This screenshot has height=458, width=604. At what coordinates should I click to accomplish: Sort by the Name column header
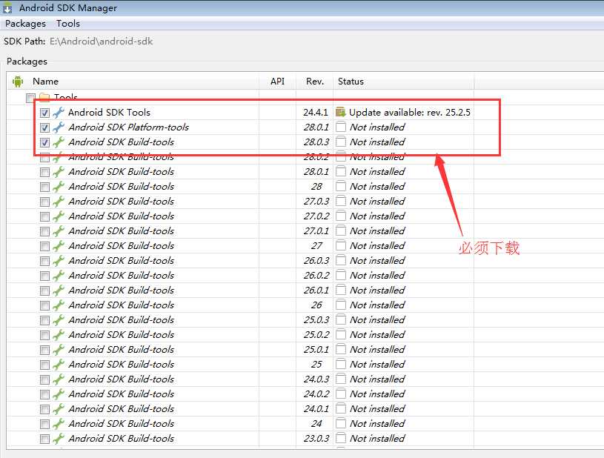pos(45,82)
